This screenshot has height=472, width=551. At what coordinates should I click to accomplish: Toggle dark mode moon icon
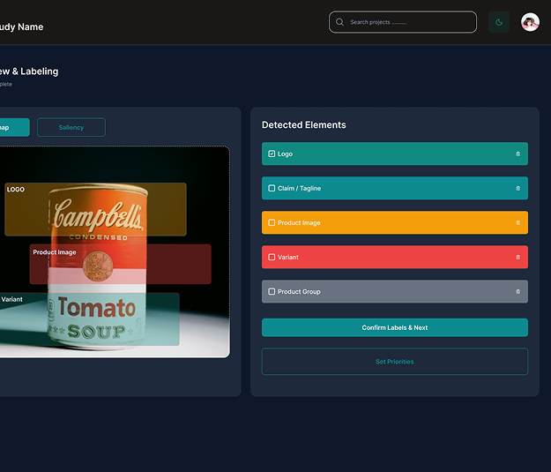(x=499, y=22)
